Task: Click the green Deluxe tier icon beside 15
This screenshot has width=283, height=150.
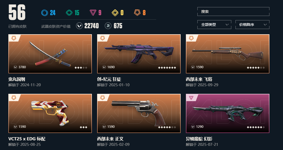Action: (x=69, y=13)
